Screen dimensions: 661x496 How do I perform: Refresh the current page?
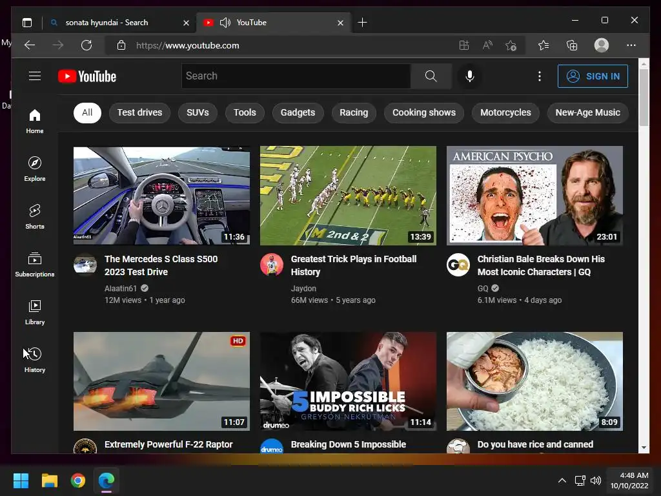point(86,45)
